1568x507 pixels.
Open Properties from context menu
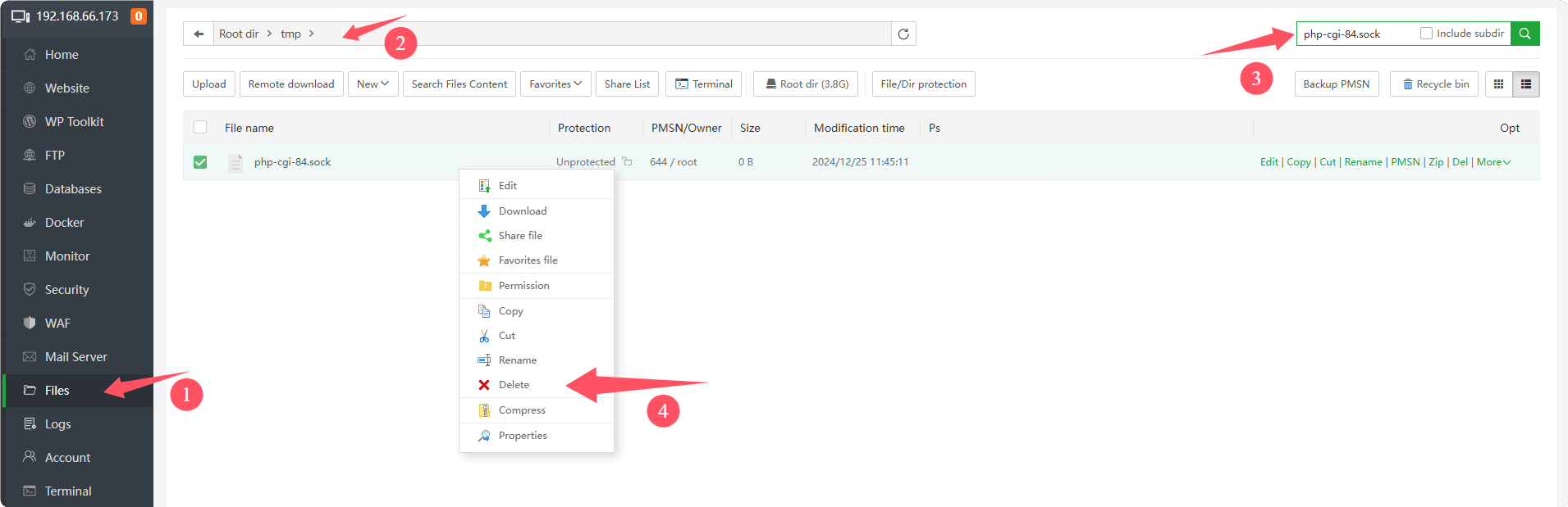(x=537, y=436)
